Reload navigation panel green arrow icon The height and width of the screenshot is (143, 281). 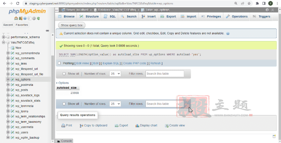[x=38, y=19]
